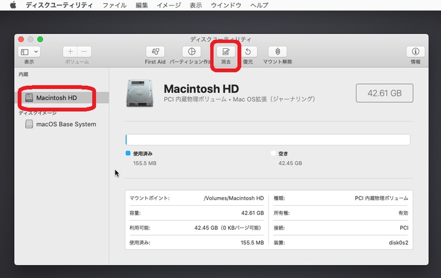This screenshot has height=278, width=441.
Task: Click the disk usage bar
Action: tap(268, 140)
